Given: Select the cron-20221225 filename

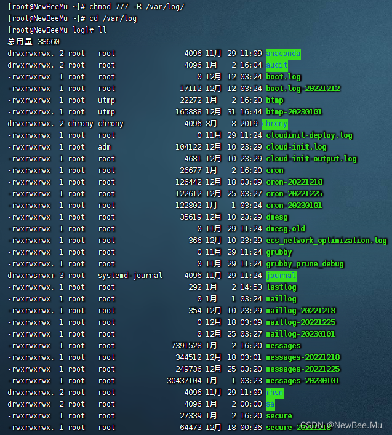Looking at the screenshot, I should tap(294, 194).
